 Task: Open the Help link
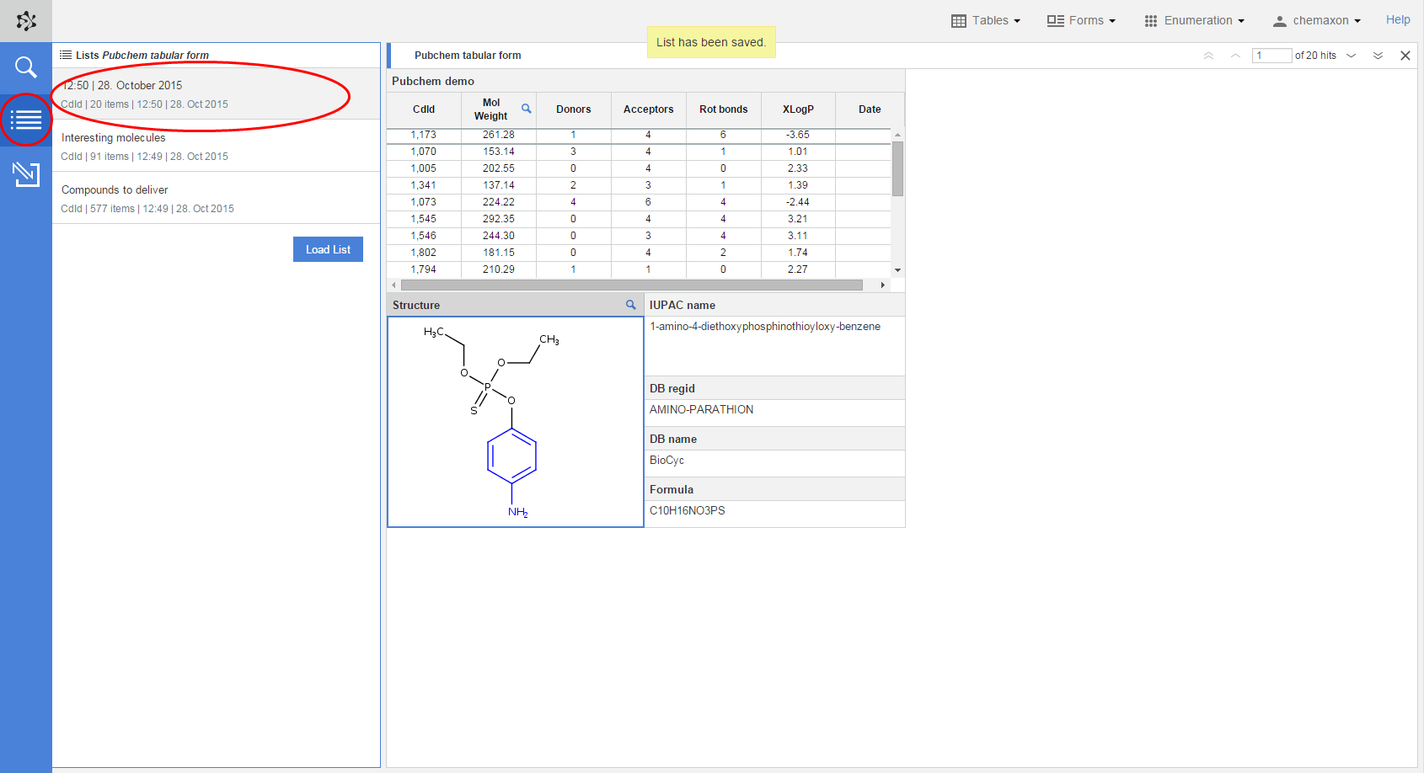[1397, 19]
